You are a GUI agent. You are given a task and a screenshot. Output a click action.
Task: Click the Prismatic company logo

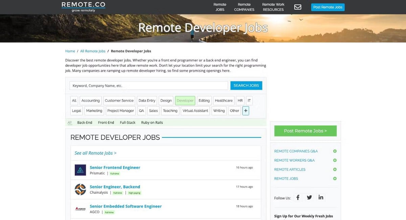click(80, 170)
